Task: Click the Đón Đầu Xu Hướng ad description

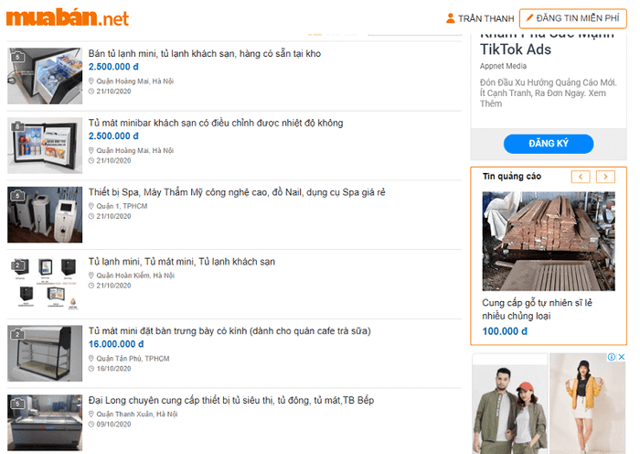Action: [549, 93]
